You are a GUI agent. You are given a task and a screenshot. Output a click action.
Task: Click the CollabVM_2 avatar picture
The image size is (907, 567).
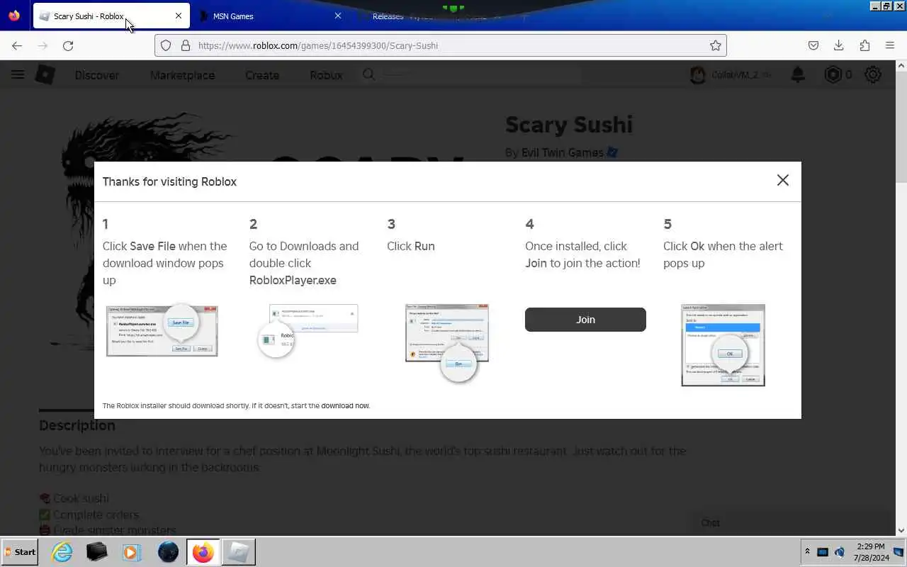(698, 75)
